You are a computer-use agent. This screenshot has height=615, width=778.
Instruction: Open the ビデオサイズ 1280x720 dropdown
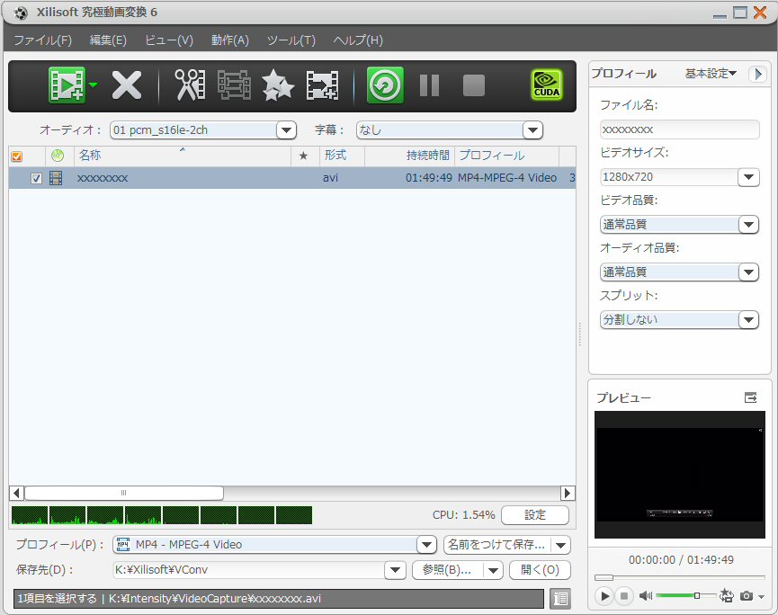click(x=748, y=177)
